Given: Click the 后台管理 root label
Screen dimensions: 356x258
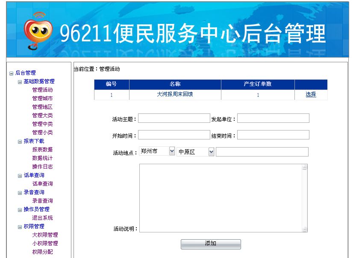Looking at the screenshot, I should pyautogui.click(x=26, y=73).
